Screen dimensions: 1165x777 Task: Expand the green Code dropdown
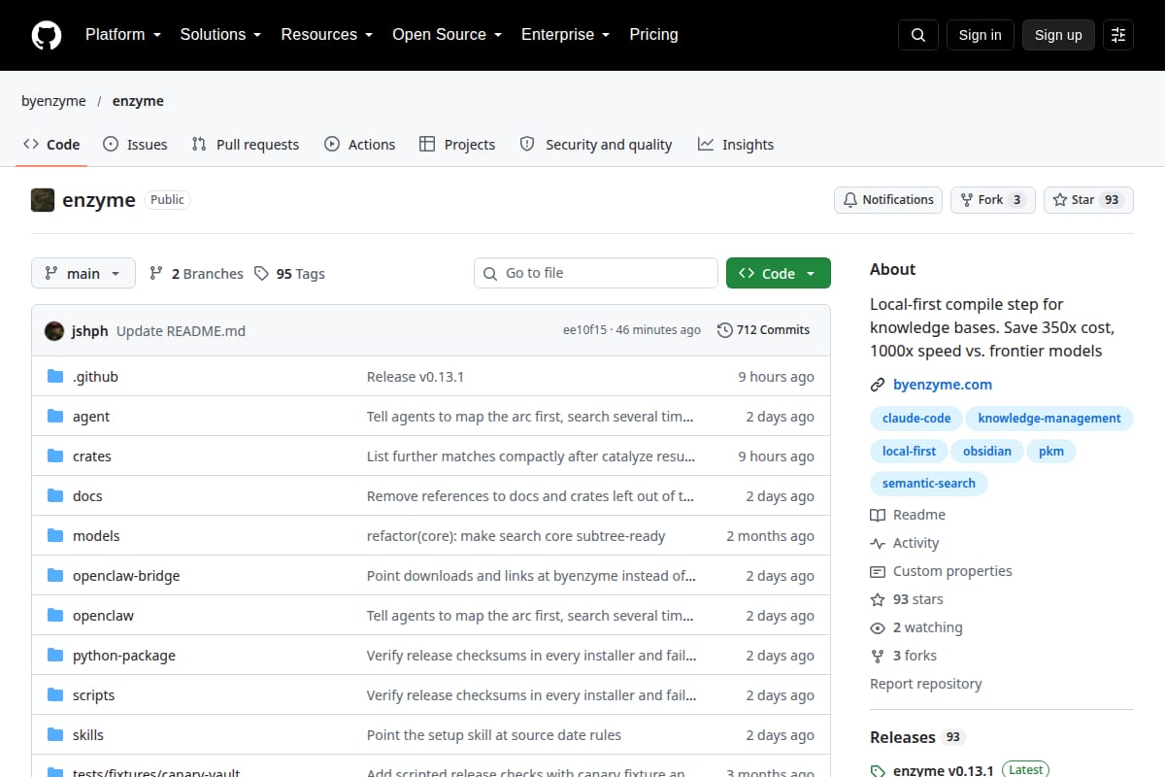click(779, 274)
